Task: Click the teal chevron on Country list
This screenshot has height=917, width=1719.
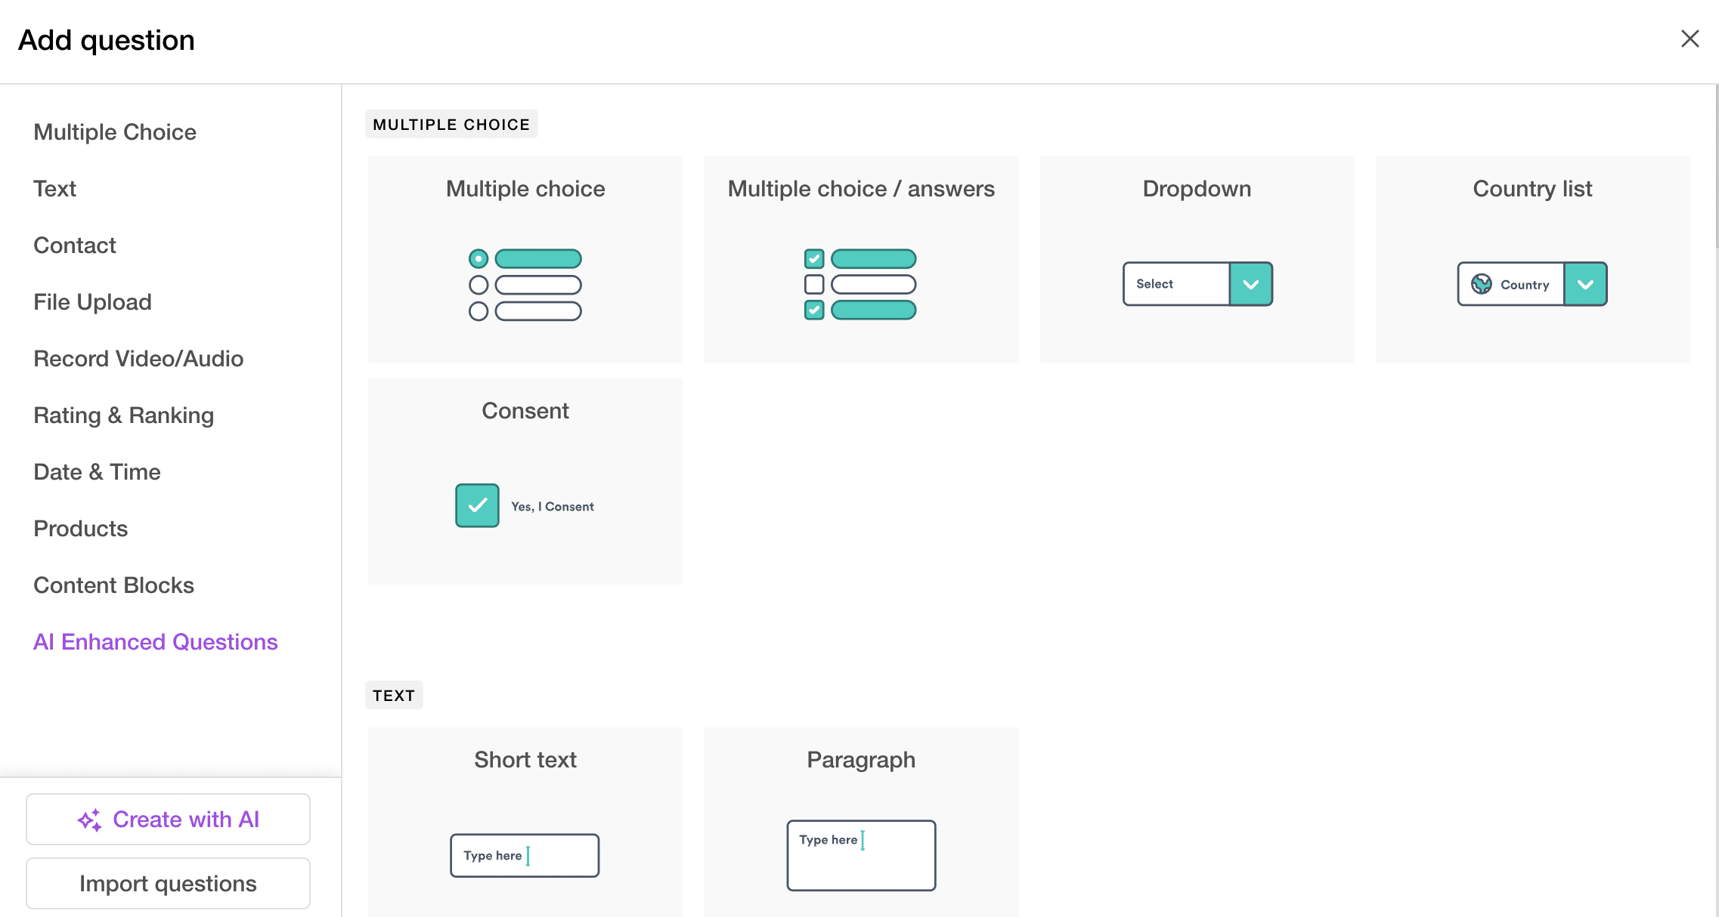Action: 1585,284
